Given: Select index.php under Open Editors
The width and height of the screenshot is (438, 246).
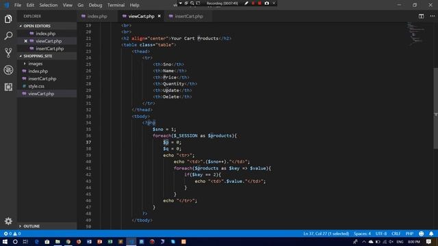Looking at the screenshot, I should pos(46,33).
